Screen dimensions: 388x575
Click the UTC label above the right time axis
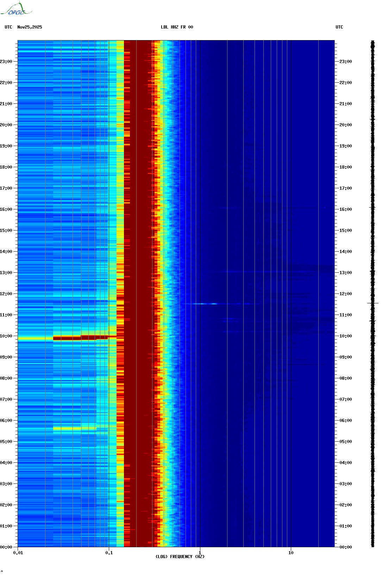click(339, 27)
